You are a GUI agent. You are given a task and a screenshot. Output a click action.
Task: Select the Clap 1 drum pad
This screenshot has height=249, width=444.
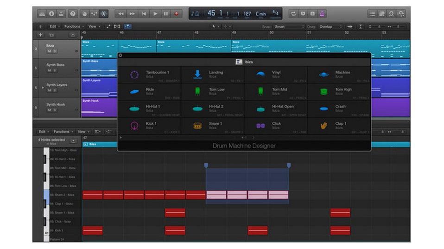pyautogui.click(x=339, y=126)
